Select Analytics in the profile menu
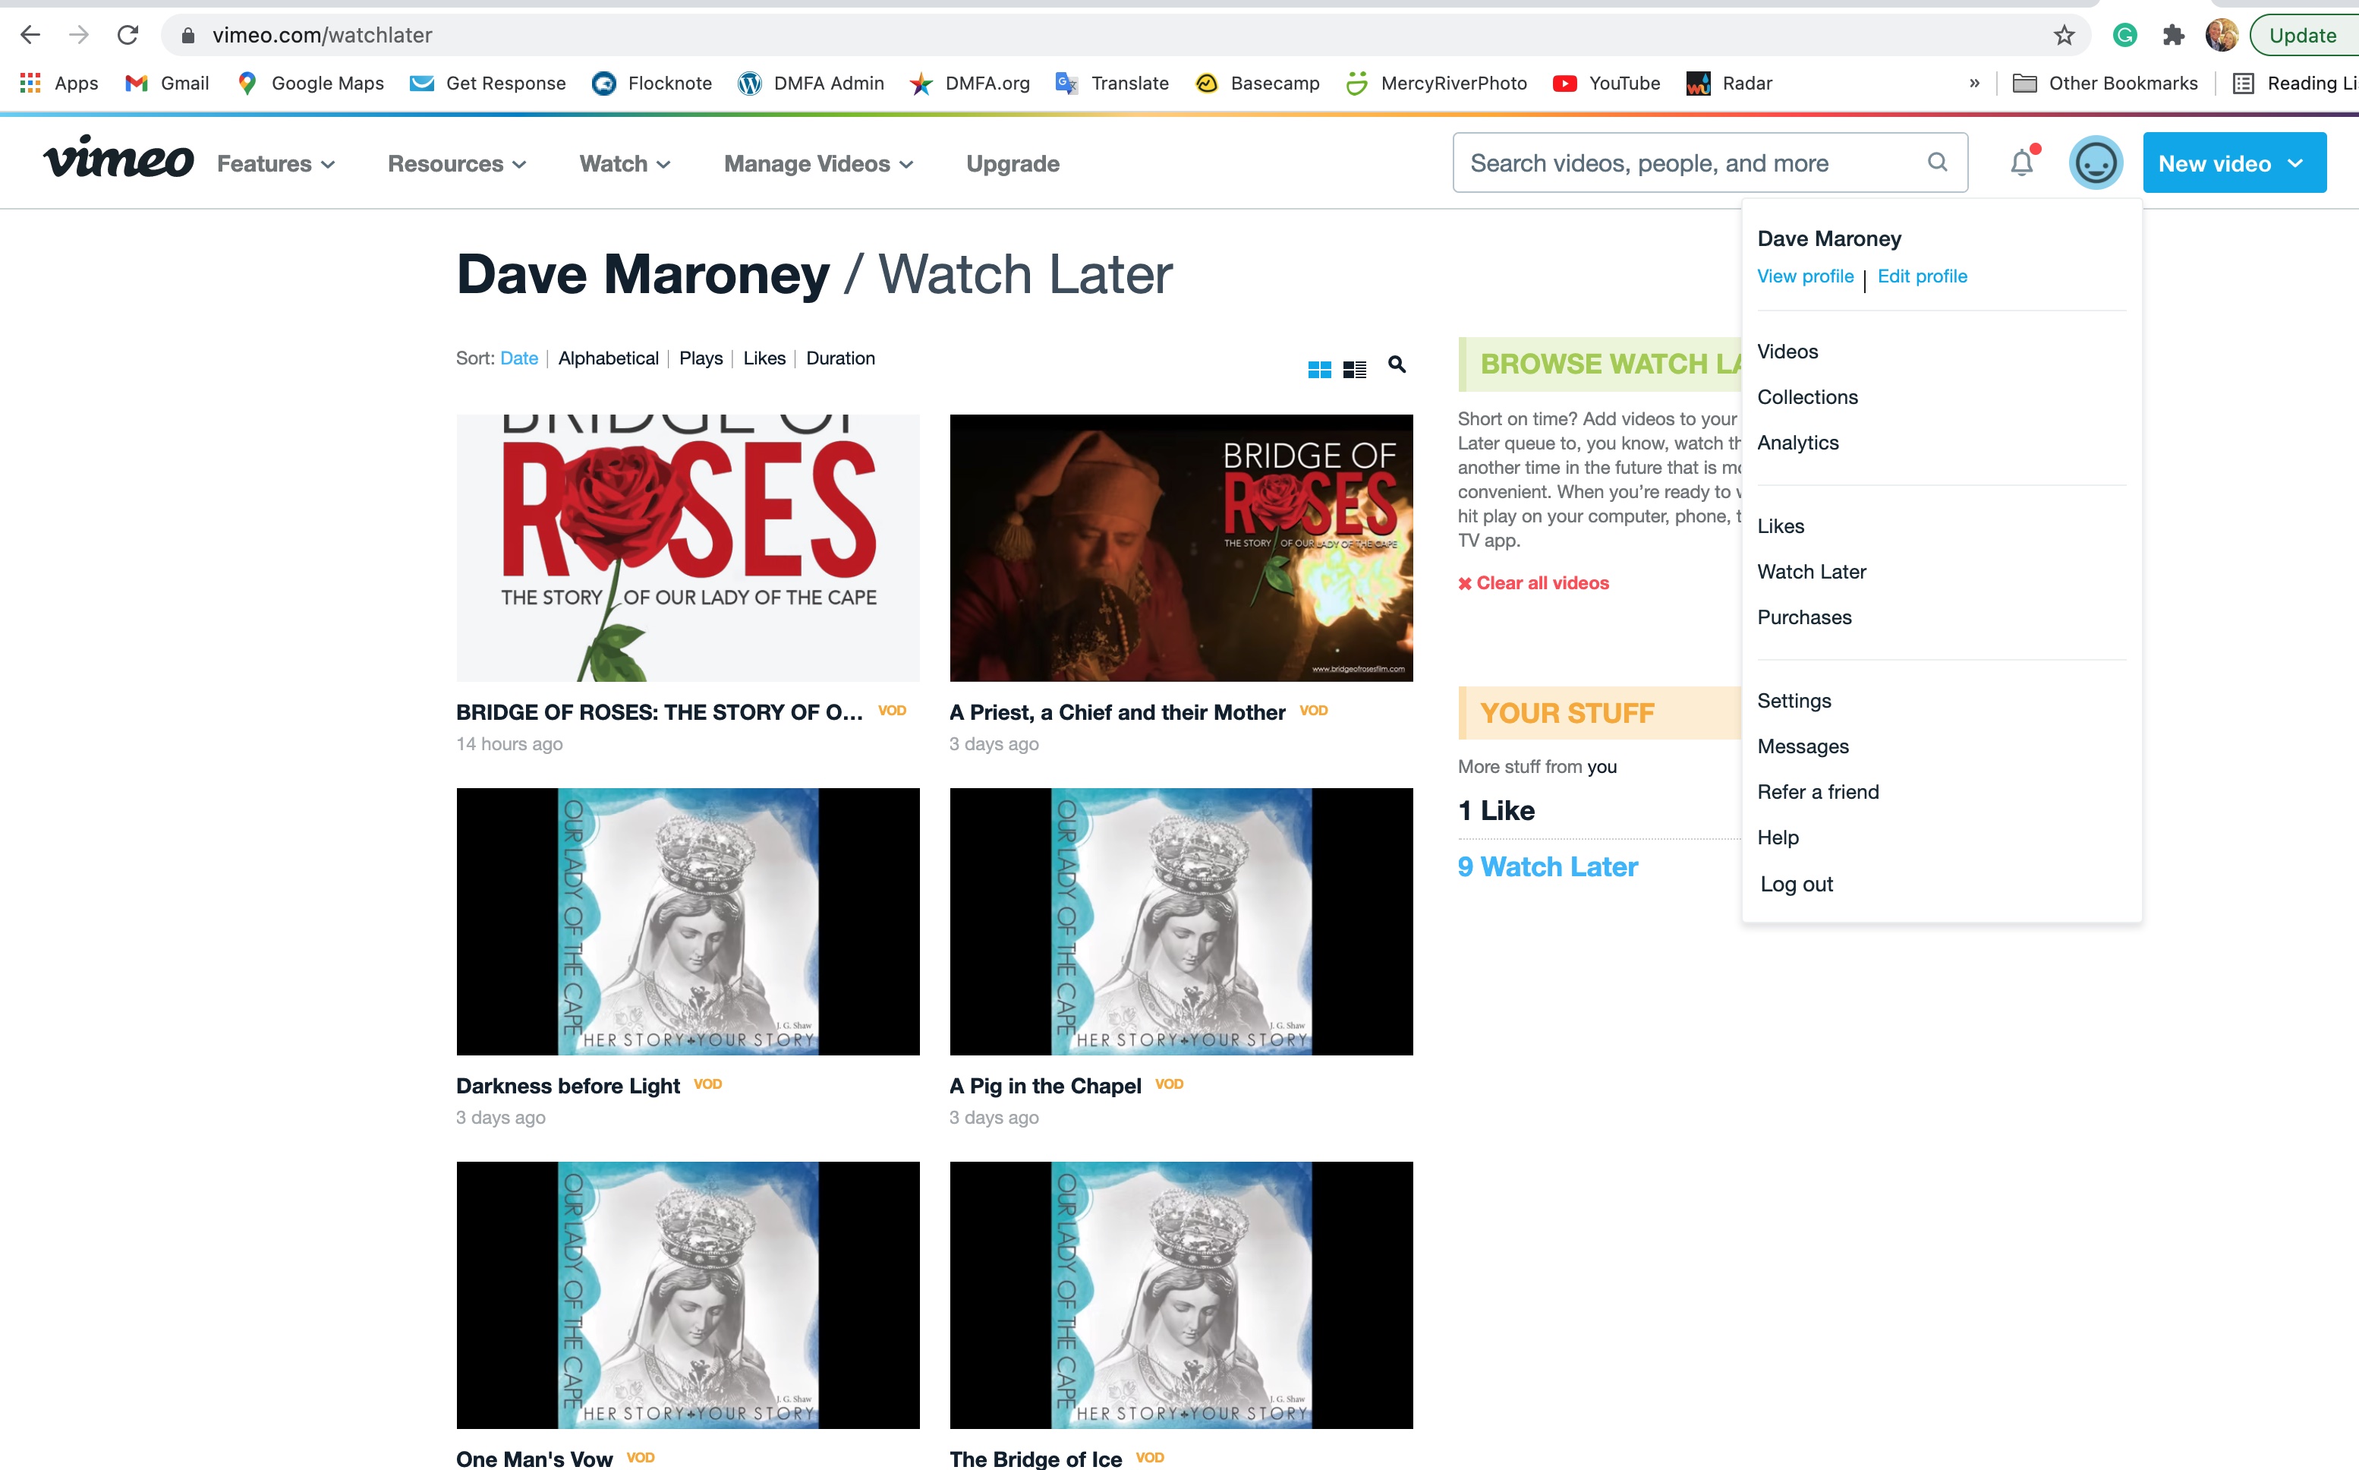 pos(1797,443)
